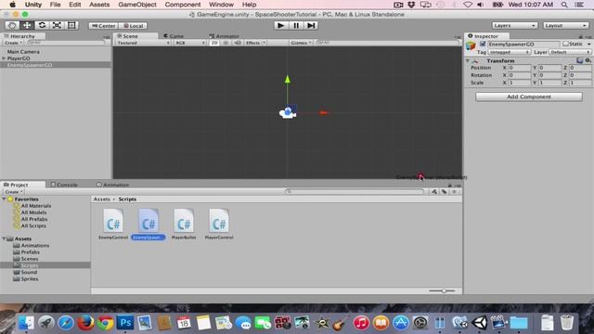Viewport: 594px width, 334px height.
Task: Open the Static options dropdown arrow
Action: [x=589, y=45]
